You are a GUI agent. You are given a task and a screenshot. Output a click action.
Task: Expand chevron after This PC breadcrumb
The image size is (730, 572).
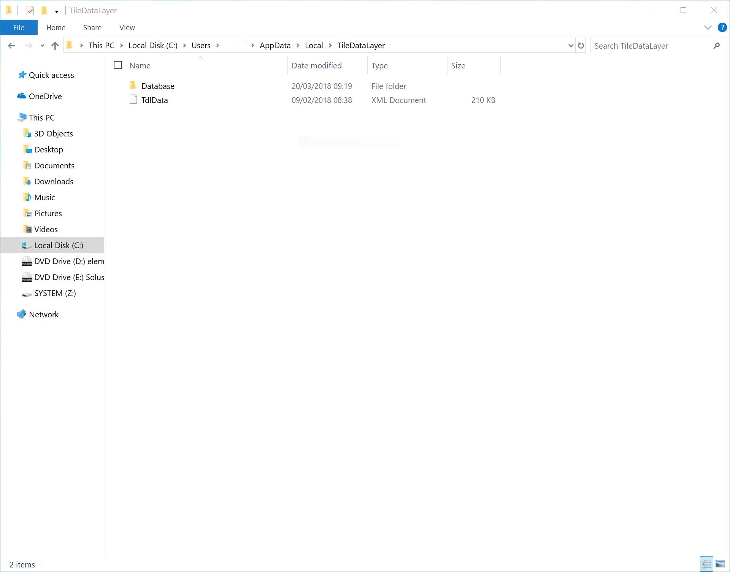(x=121, y=46)
